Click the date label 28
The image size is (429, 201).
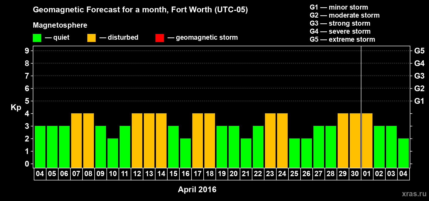click(331, 174)
